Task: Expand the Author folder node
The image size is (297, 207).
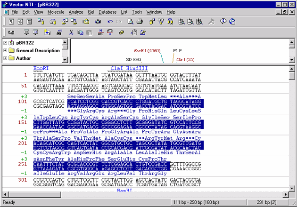Action: 5,58
